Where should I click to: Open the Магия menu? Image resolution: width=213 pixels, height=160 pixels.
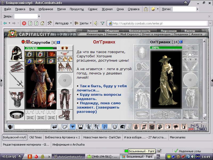[62, 9]
